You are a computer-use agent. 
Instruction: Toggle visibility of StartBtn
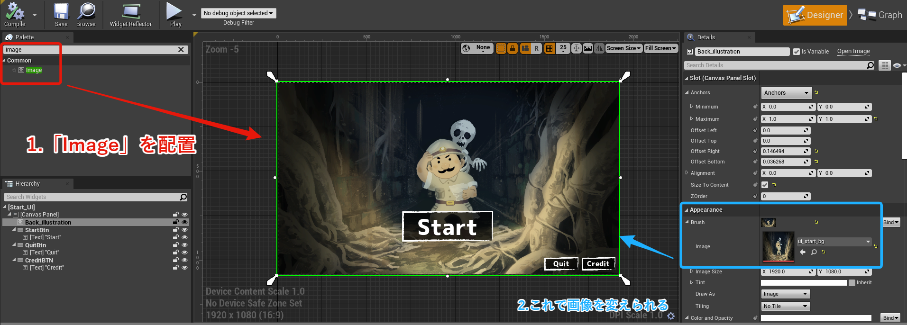click(x=184, y=230)
